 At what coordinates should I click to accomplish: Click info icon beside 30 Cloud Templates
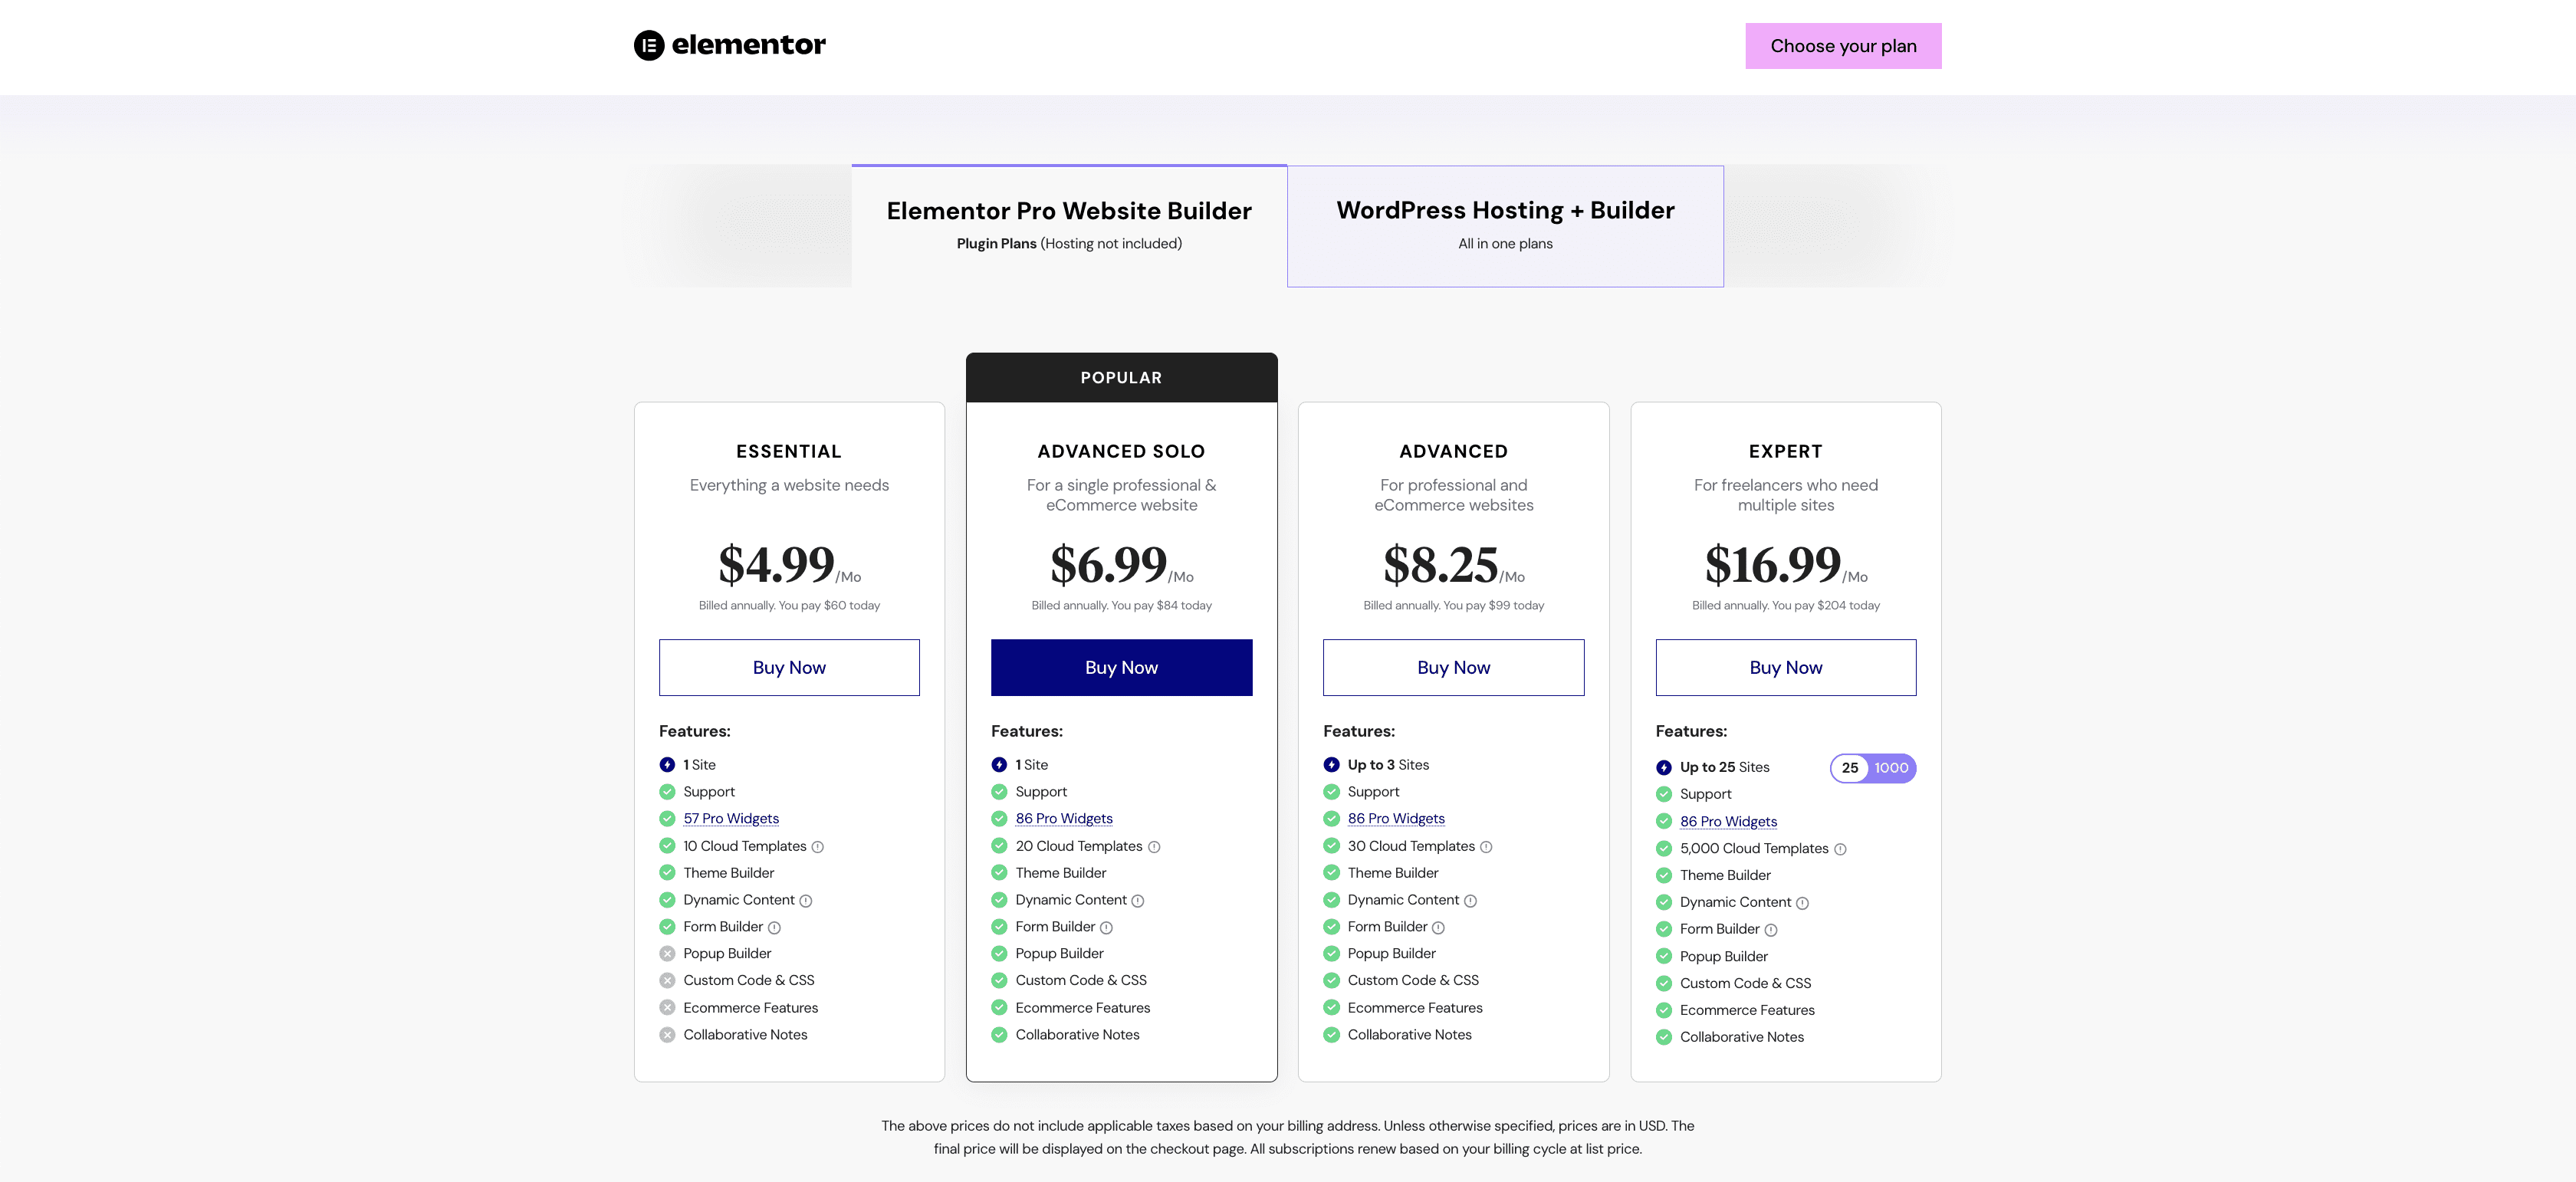coord(1486,847)
